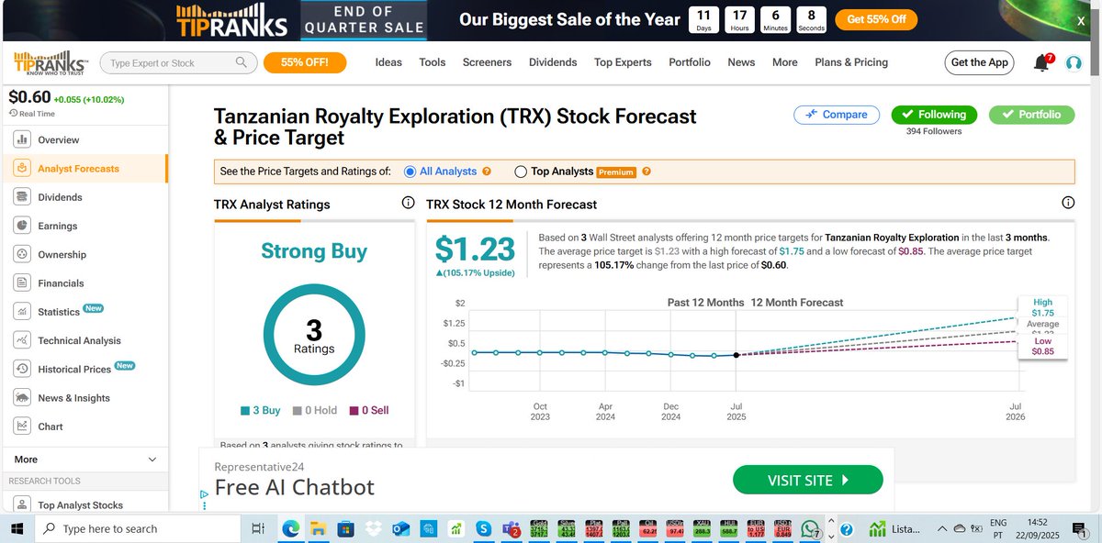The image size is (1102, 543).
Task: Select the All Analysts radio button
Action: tap(410, 172)
